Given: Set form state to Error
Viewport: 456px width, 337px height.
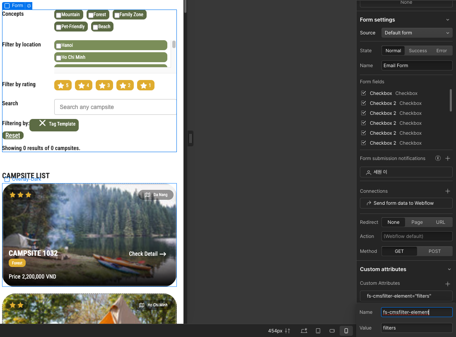Looking at the screenshot, I should point(441,51).
